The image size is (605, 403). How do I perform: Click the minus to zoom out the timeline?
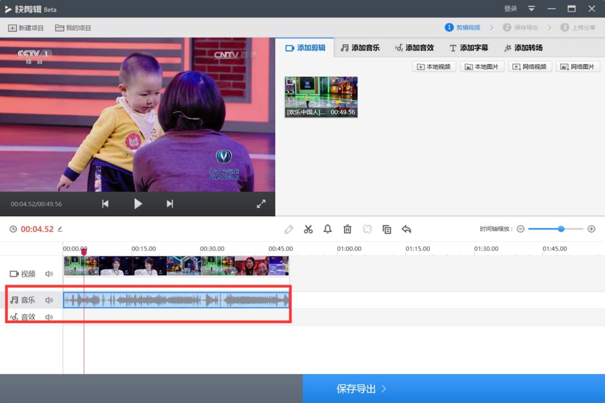pyautogui.click(x=521, y=229)
